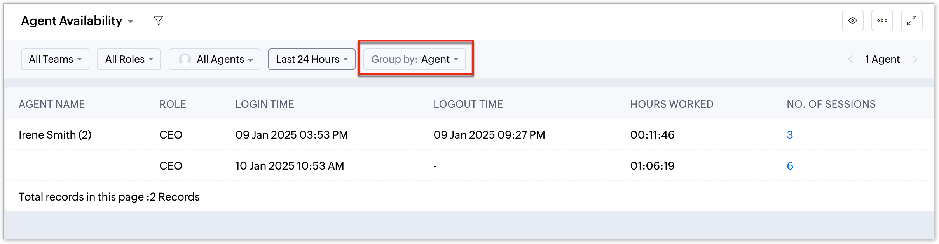Sort by the Hours Worked column header
This screenshot has width=939, height=244.
[672, 104]
